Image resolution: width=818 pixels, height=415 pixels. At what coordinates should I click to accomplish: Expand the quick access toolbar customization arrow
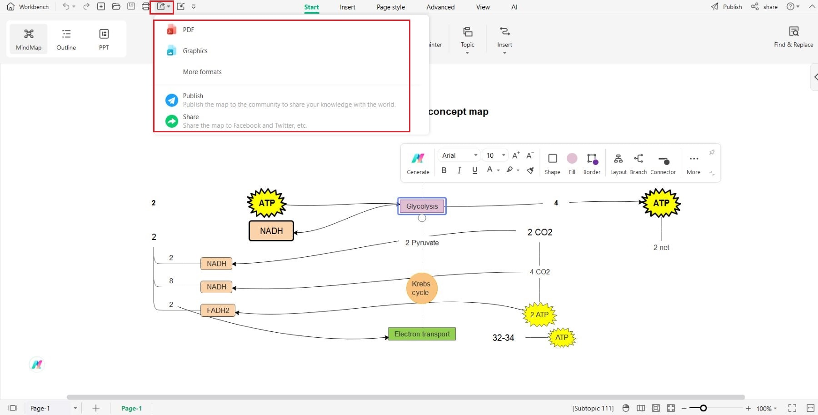click(x=194, y=7)
